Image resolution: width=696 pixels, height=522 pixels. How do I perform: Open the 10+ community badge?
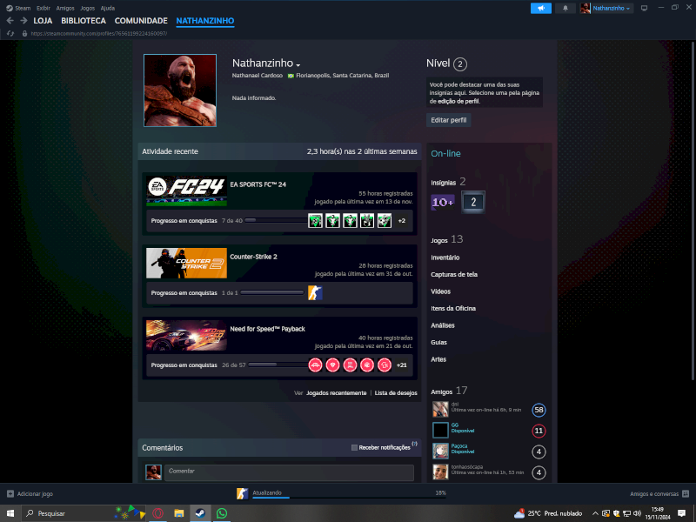click(443, 202)
